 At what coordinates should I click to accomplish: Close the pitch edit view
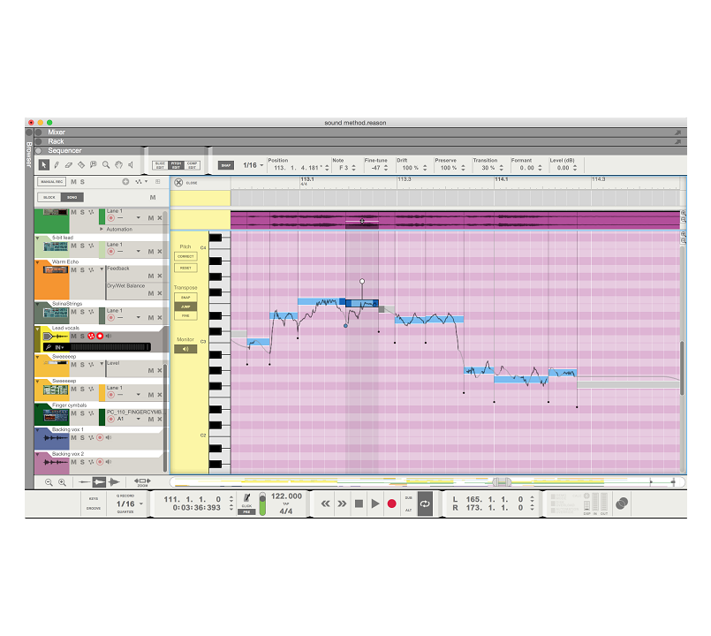tap(178, 182)
